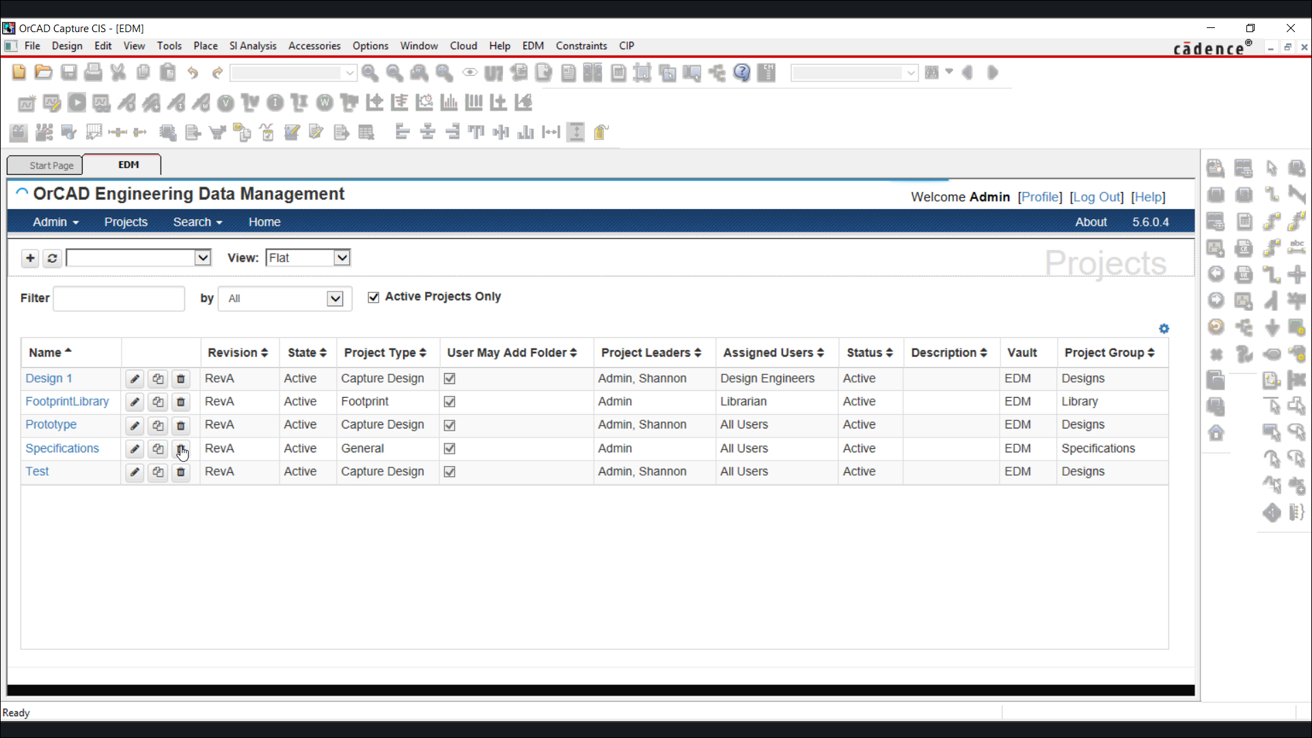The width and height of the screenshot is (1312, 738).
Task: Sort table by Status column
Action: click(x=870, y=353)
